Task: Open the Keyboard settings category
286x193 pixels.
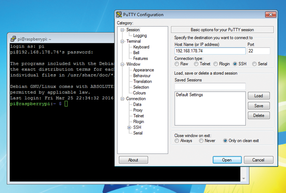Action: point(141,47)
